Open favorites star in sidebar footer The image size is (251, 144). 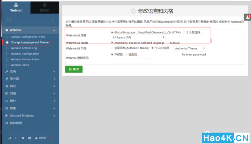23,138
